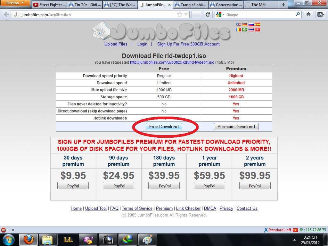Click the JumboFiles logo
The image size is (328, 246).
point(161,31)
